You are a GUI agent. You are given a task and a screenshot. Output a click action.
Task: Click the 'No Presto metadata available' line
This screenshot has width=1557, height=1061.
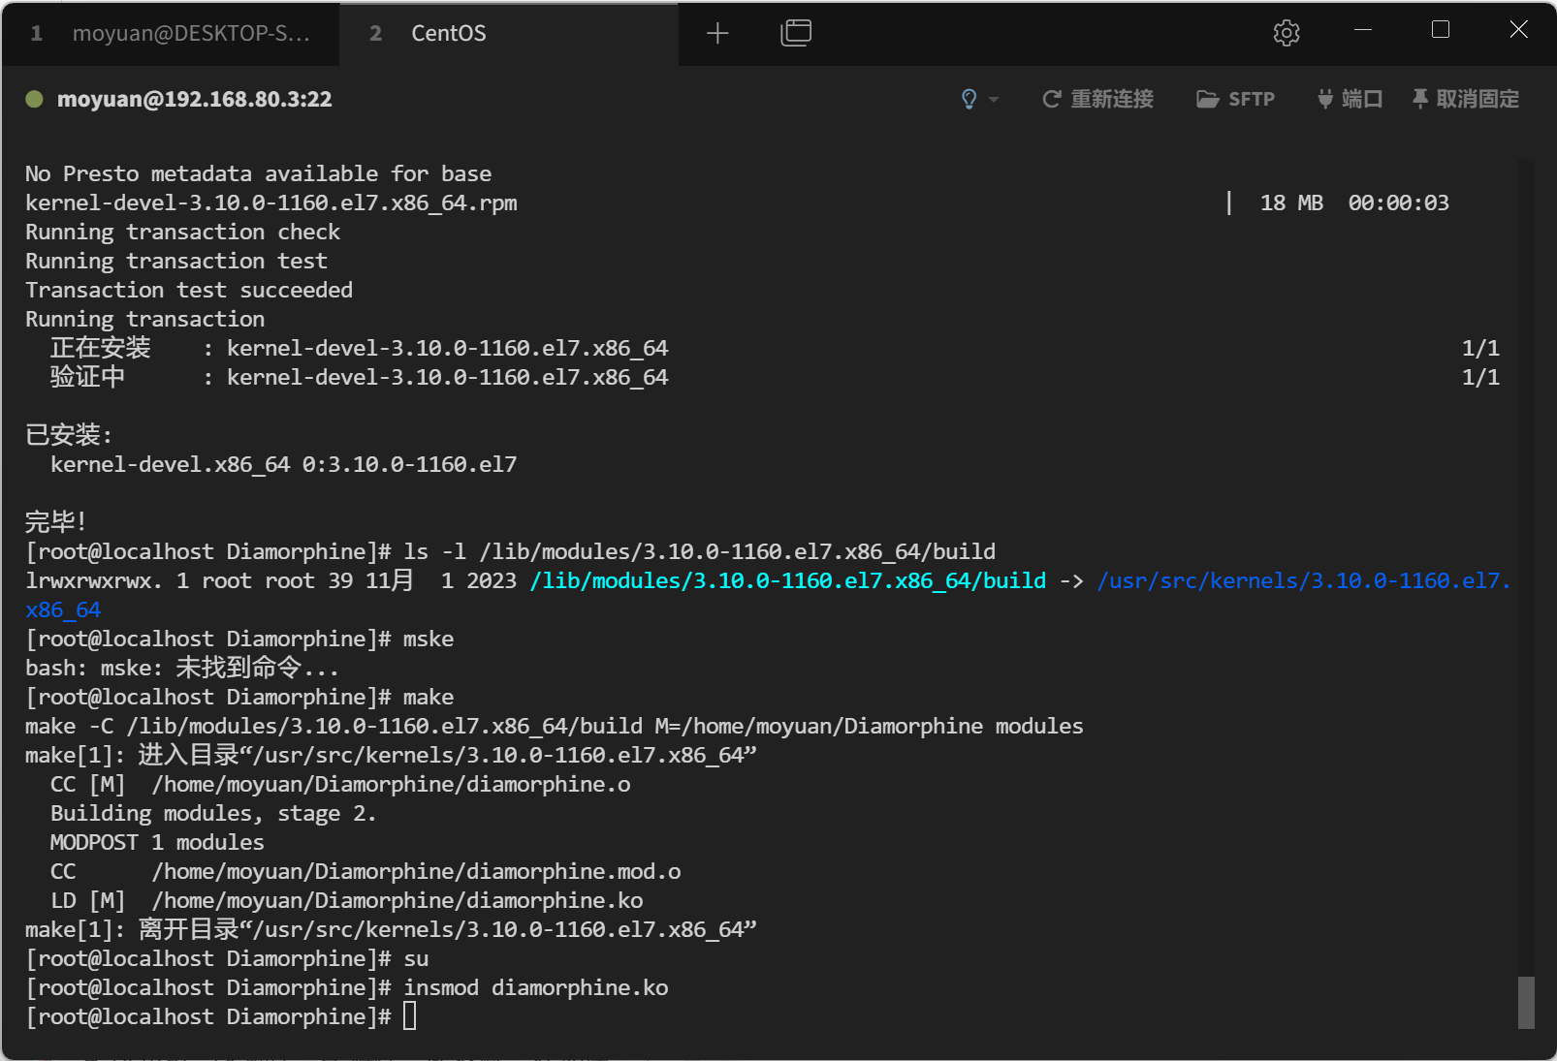pos(259,173)
